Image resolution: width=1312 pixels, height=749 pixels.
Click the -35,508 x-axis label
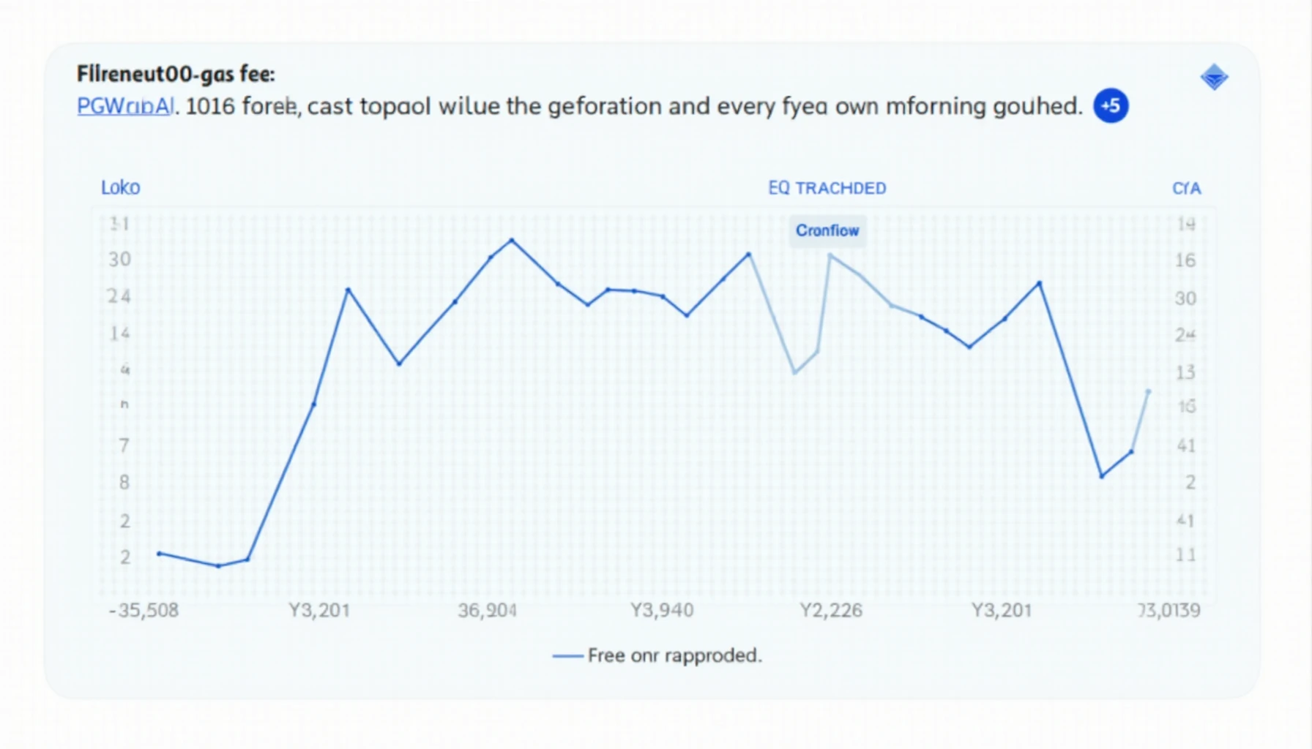pos(143,610)
